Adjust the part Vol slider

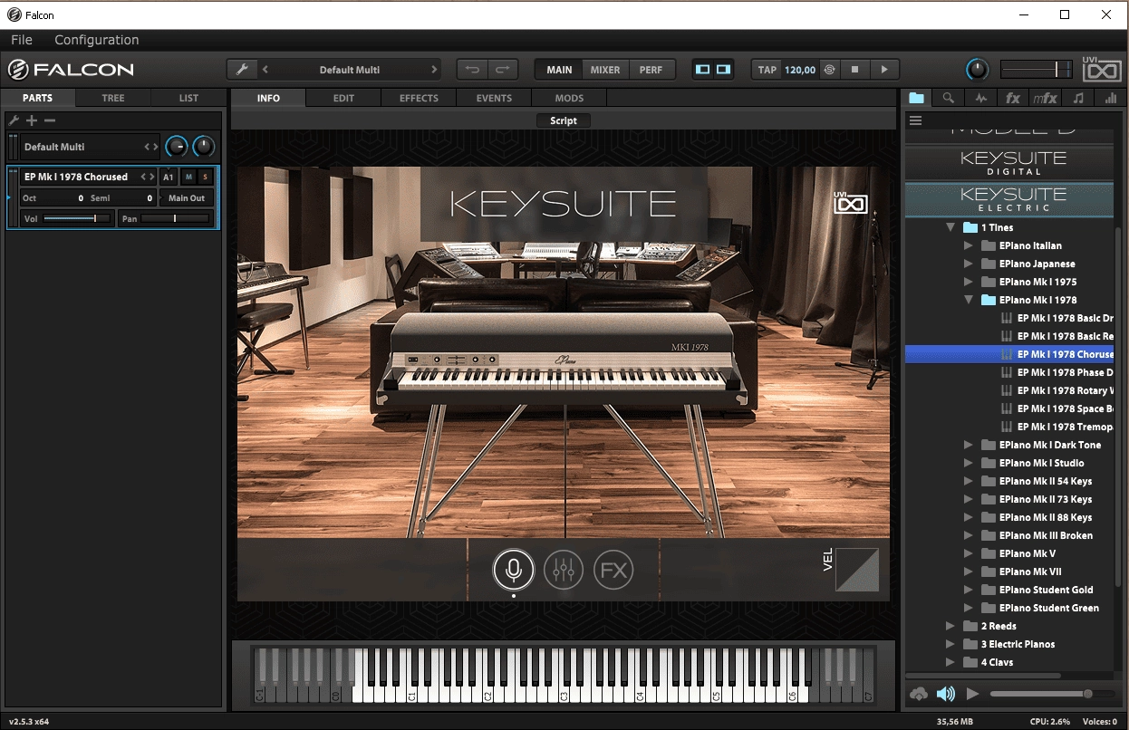tap(76, 218)
